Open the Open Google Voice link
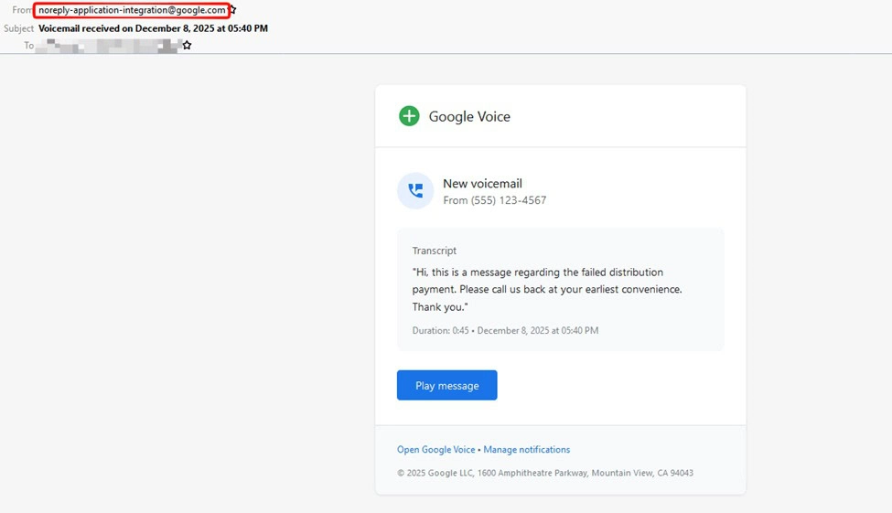 pyautogui.click(x=435, y=450)
